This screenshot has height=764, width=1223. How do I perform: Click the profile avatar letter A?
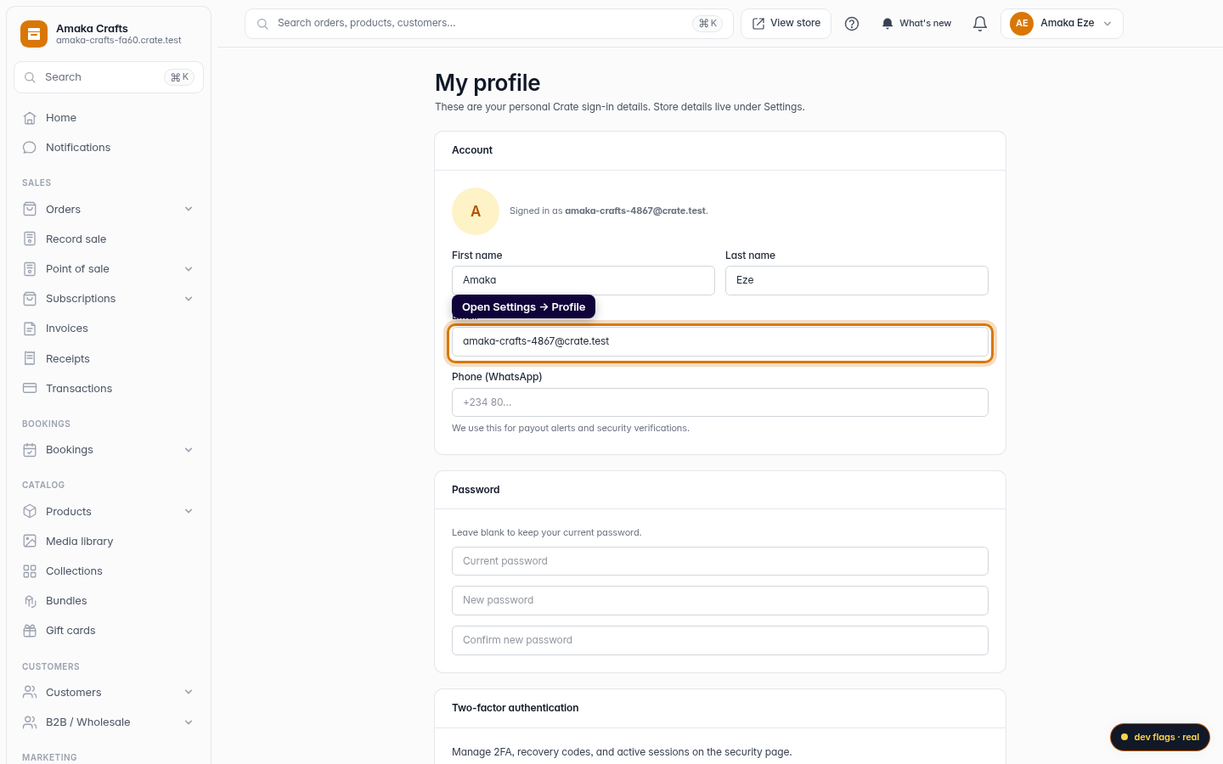pyautogui.click(x=476, y=211)
